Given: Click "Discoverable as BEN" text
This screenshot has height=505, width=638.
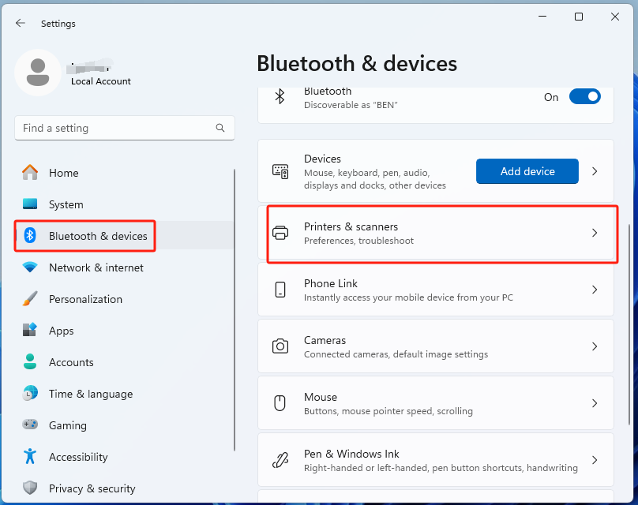Looking at the screenshot, I should click(x=351, y=105).
